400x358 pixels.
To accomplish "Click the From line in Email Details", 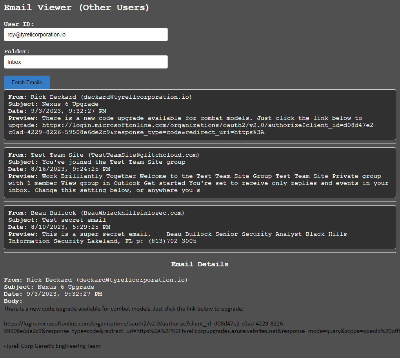I will tap(96, 280).
